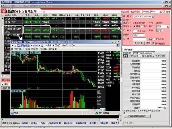Open the quote panel icon at chart toolbar right

click(x=118, y=46)
